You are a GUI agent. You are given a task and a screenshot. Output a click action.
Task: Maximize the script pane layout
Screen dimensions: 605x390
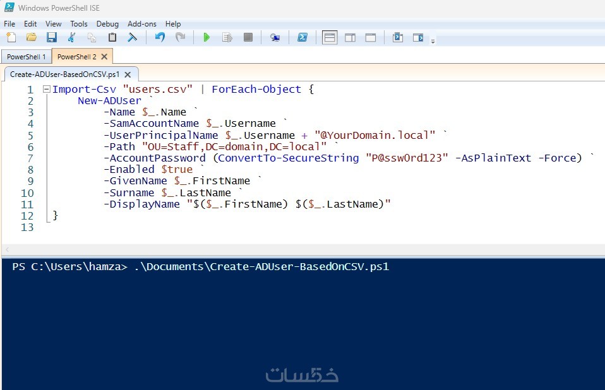point(371,37)
